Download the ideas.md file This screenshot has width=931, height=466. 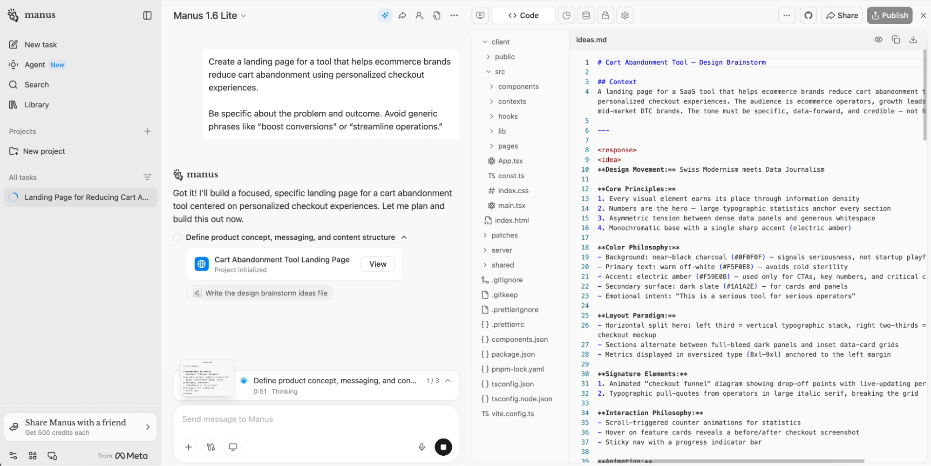point(913,40)
